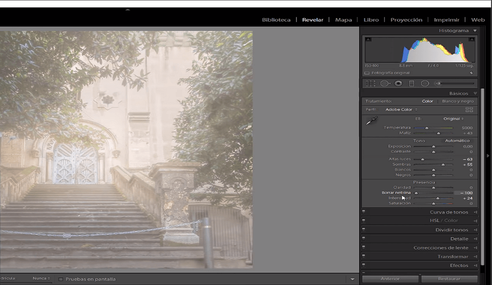
Task: Collapse the right panel with side arrow
Action: tap(488, 156)
